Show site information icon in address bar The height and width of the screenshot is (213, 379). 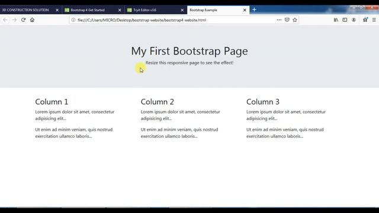pos(73,20)
